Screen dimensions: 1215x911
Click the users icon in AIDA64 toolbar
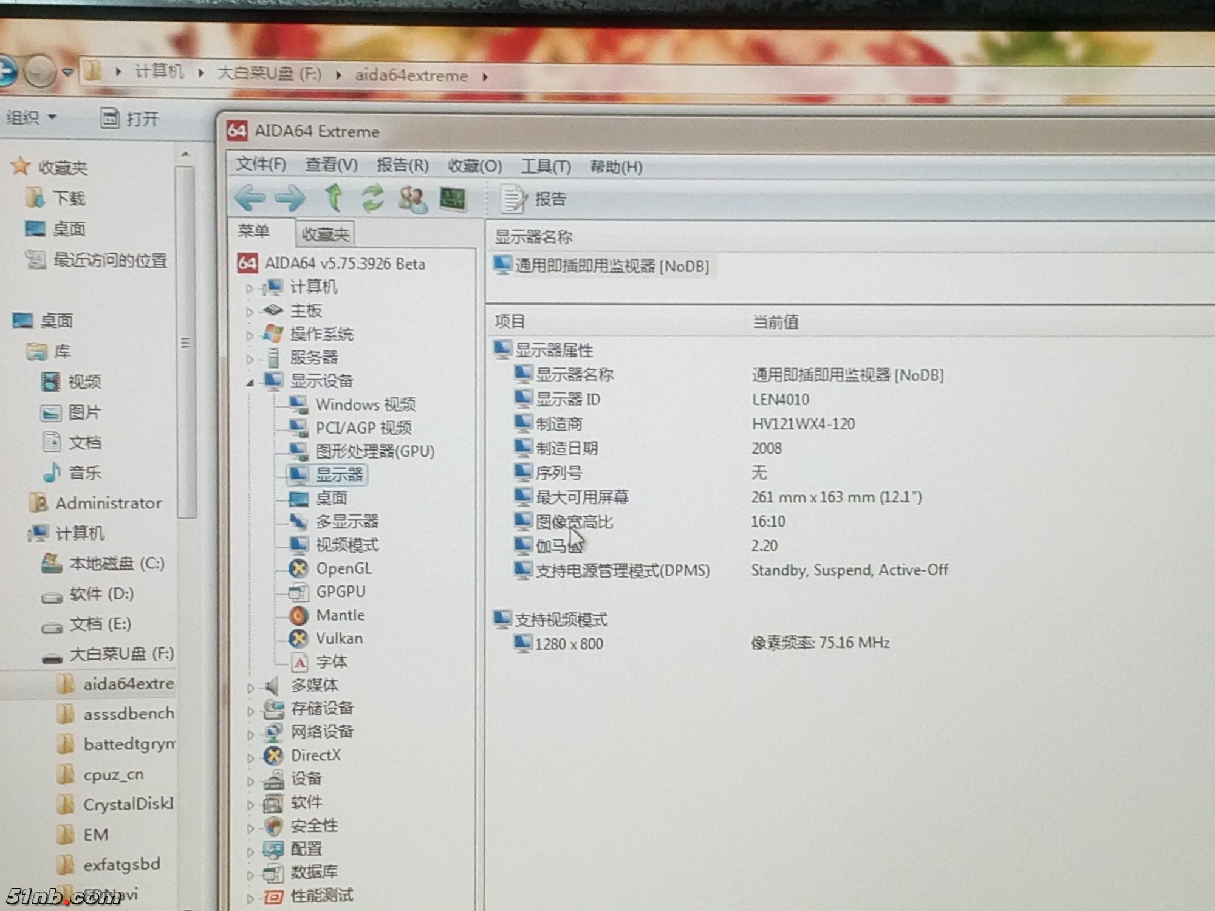(412, 199)
